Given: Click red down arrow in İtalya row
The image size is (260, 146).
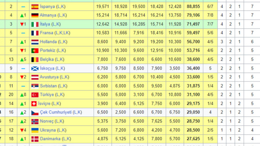Looking at the screenshot, I should (x=22, y=24).
